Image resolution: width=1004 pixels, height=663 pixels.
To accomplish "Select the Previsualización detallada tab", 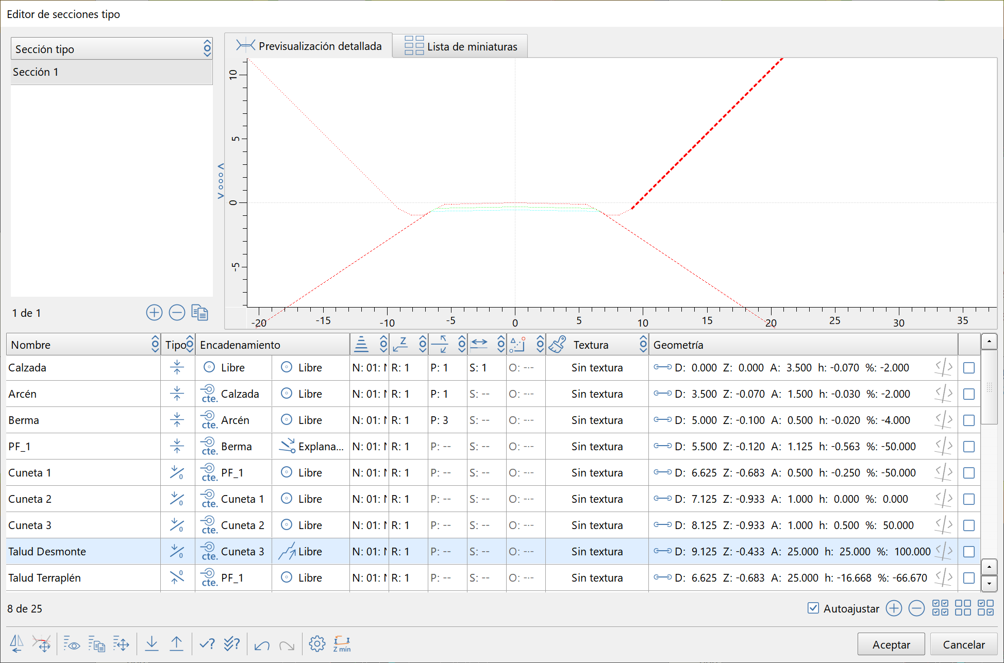I will coord(309,46).
